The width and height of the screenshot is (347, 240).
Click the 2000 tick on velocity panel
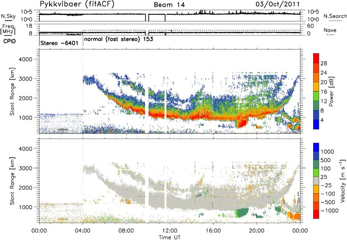pyautogui.click(x=25, y=188)
